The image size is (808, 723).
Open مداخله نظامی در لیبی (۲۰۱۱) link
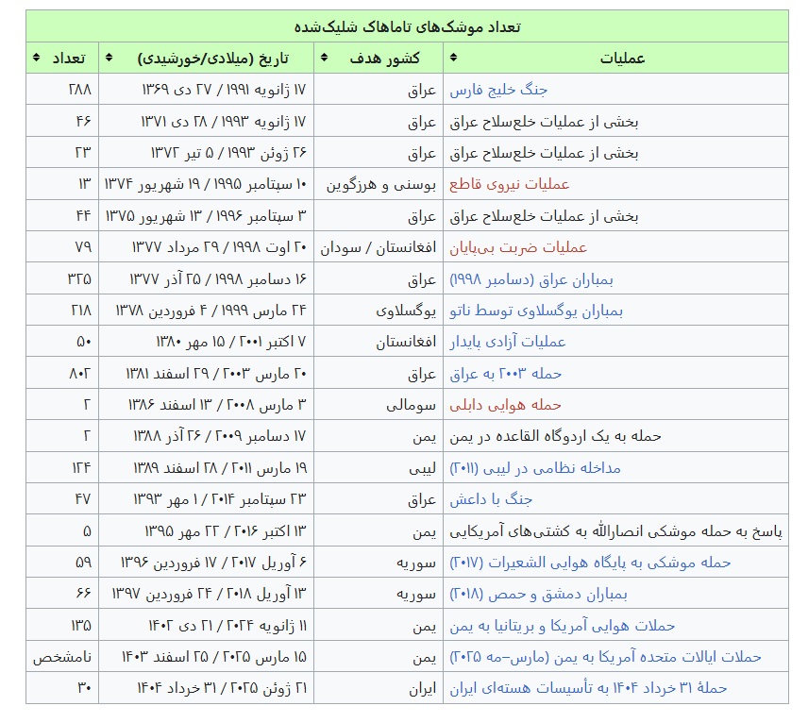(x=534, y=468)
